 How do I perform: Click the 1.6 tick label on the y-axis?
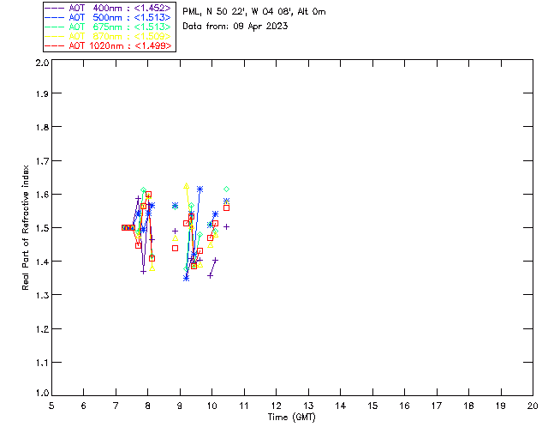coord(42,195)
